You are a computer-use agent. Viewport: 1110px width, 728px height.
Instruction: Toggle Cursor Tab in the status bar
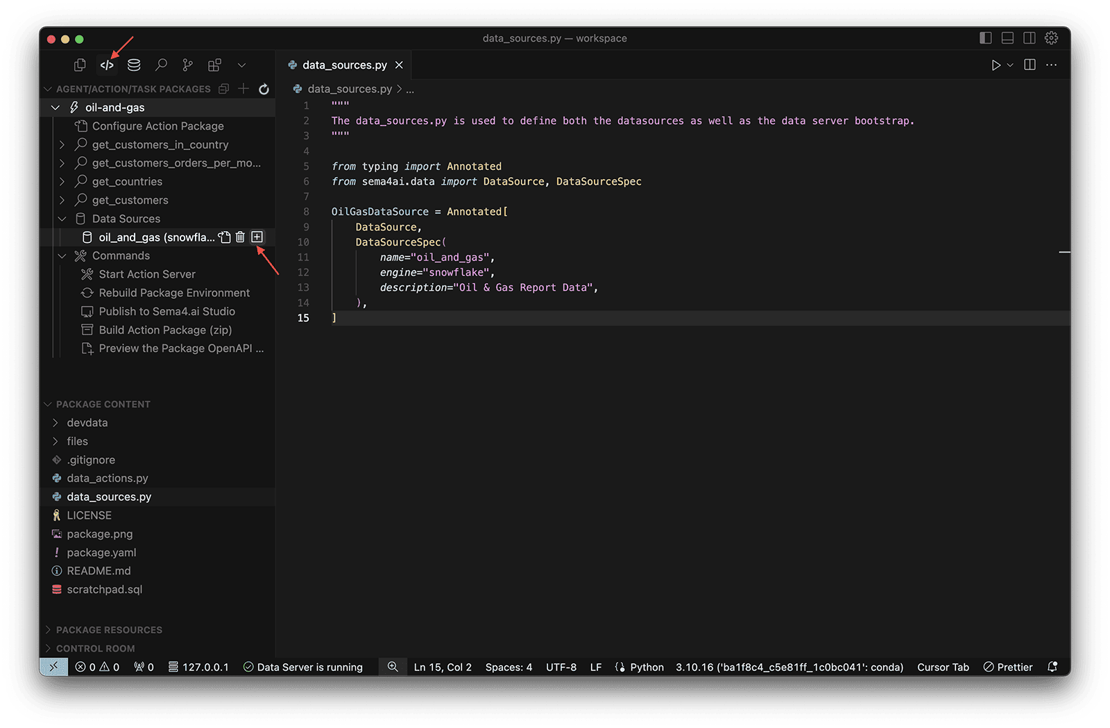click(x=943, y=667)
